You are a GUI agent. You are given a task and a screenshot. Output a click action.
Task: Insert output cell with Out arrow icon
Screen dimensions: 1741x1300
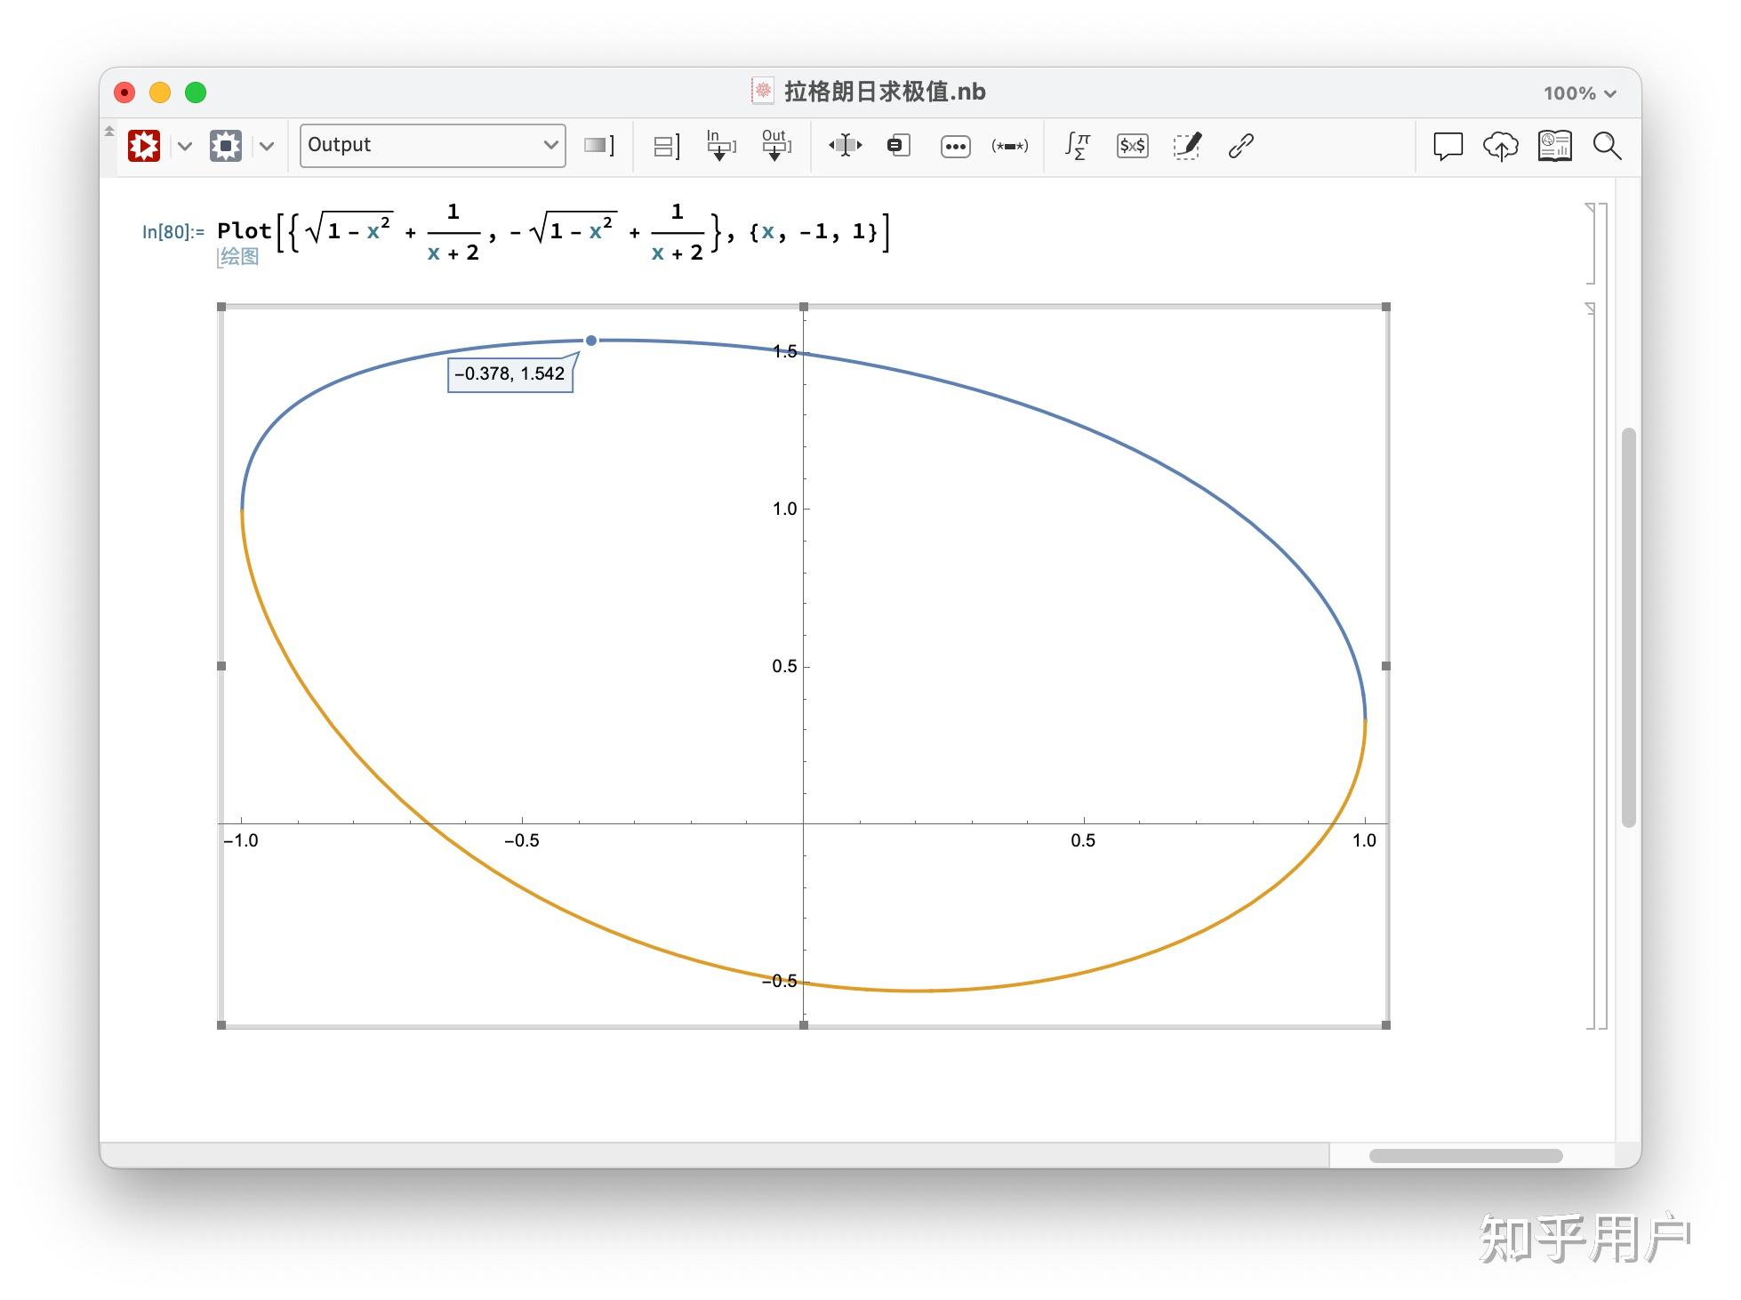pos(775,146)
